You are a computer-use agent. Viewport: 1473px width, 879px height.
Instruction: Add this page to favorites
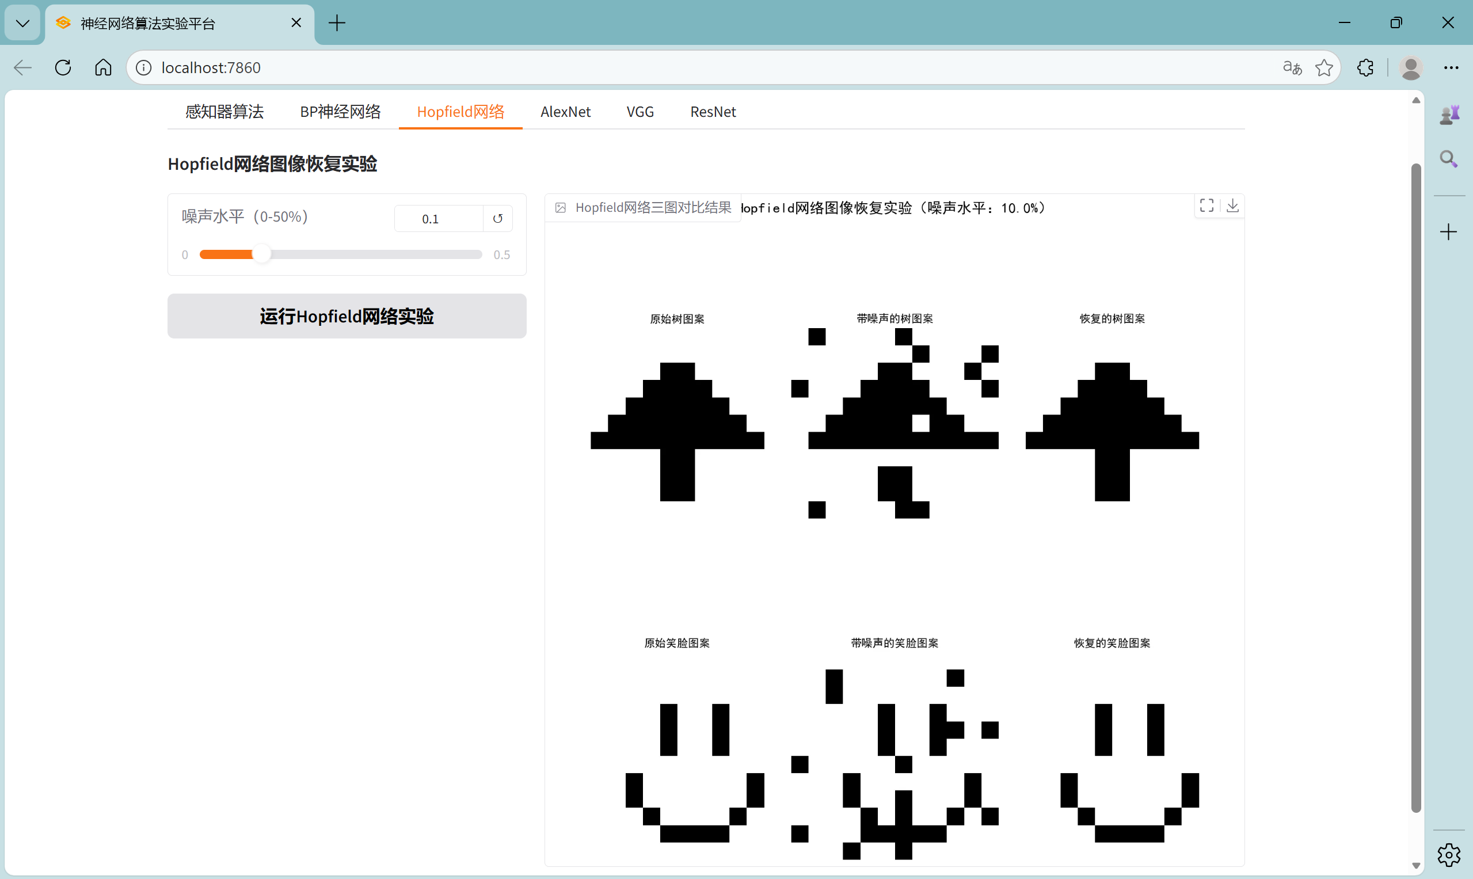tap(1324, 67)
